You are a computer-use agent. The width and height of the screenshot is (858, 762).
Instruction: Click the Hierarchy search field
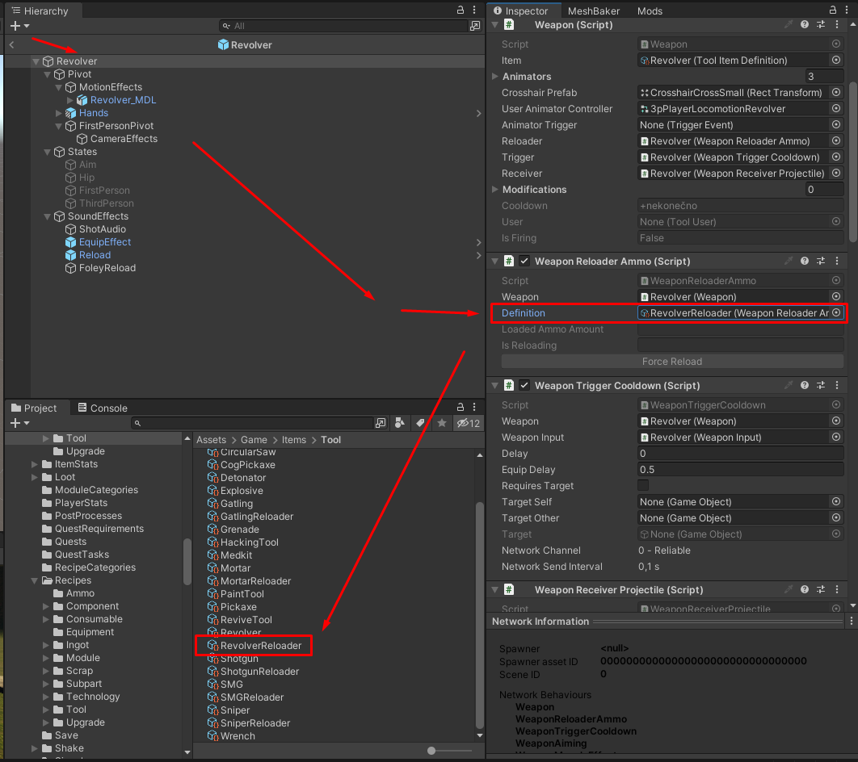343,26
